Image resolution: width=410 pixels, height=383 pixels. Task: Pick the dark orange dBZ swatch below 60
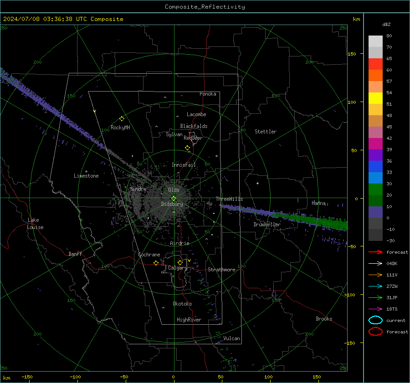click(x=375, y=76)
